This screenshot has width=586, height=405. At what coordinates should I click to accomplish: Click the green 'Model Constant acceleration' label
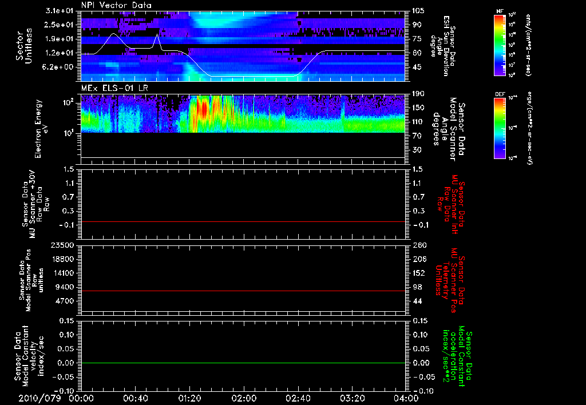pyautogui.click(x=457, y=356)
